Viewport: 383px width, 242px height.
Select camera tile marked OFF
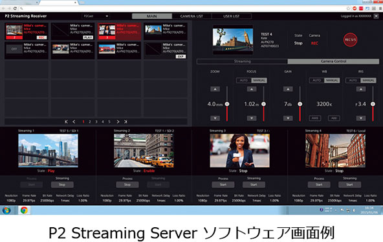point(27,50)
